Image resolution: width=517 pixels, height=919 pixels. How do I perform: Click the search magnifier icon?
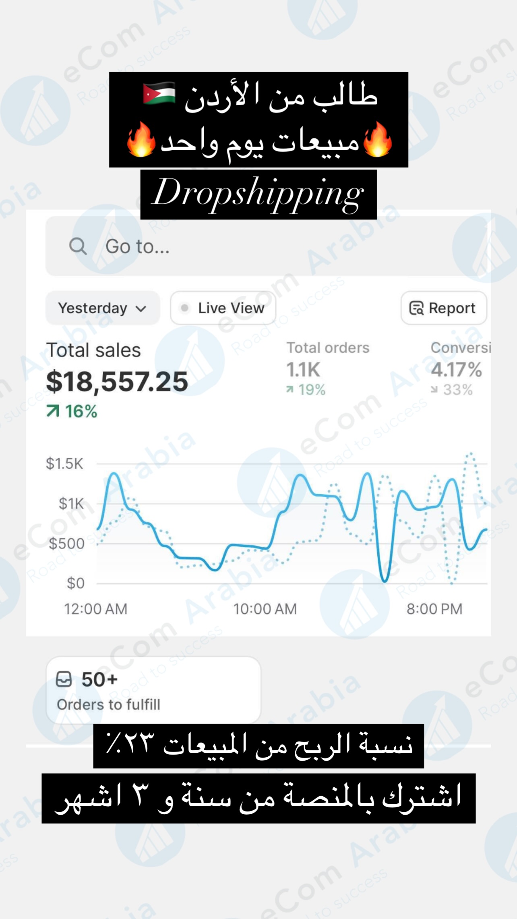pos(78,246)
